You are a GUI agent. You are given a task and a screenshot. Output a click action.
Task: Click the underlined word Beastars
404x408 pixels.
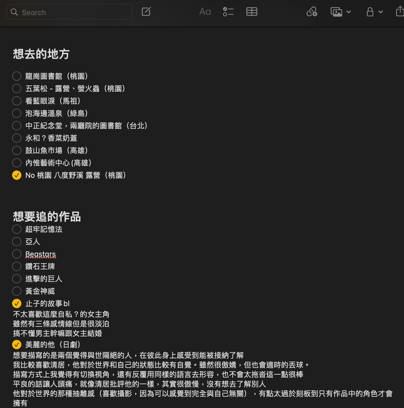pyautogui.click(x=40, y=254)
